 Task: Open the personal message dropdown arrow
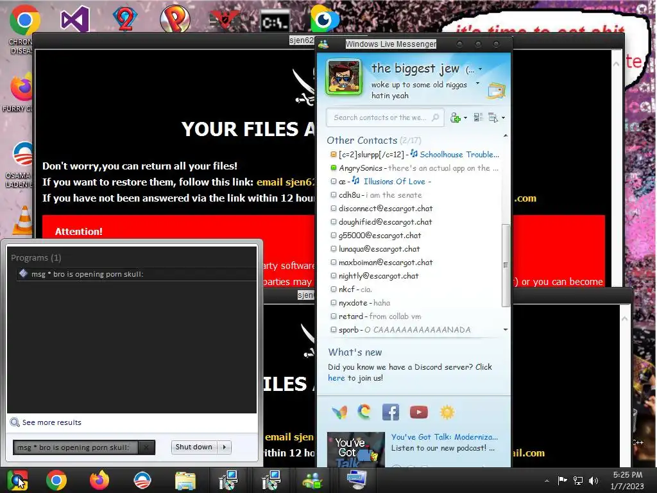click(477, 84)
